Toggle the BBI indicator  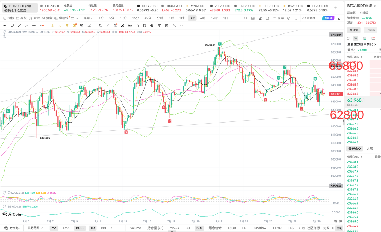[103, 228]
